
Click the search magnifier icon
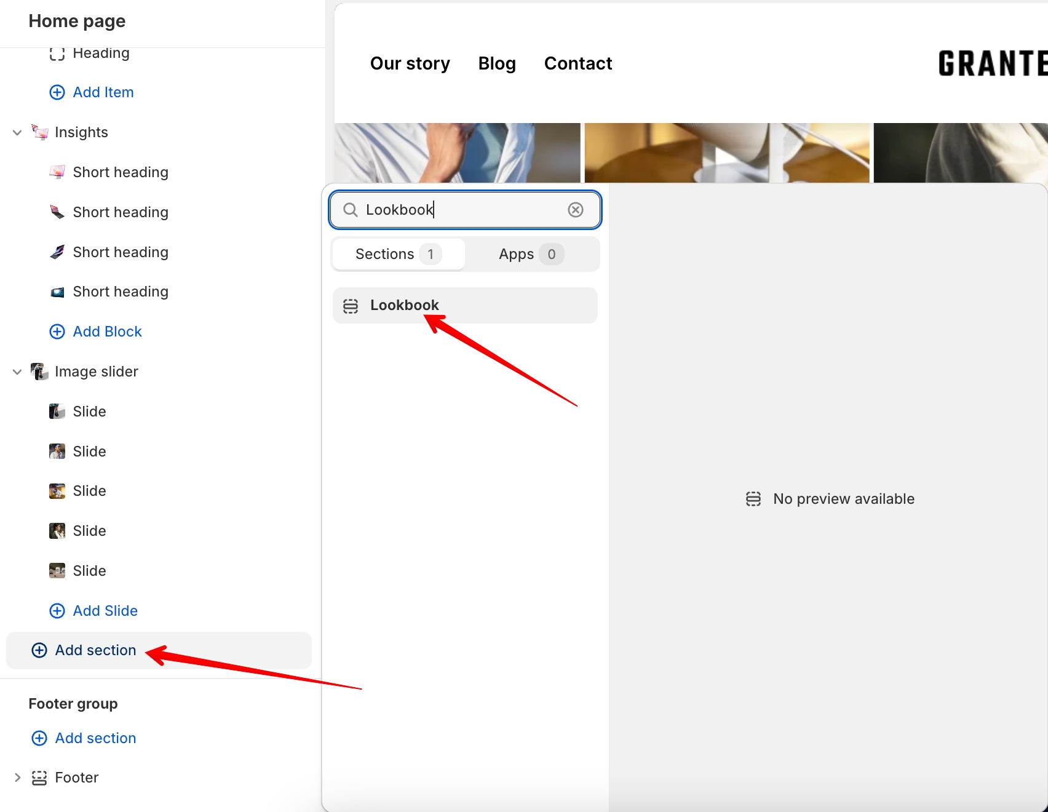[x=351, y=210]
